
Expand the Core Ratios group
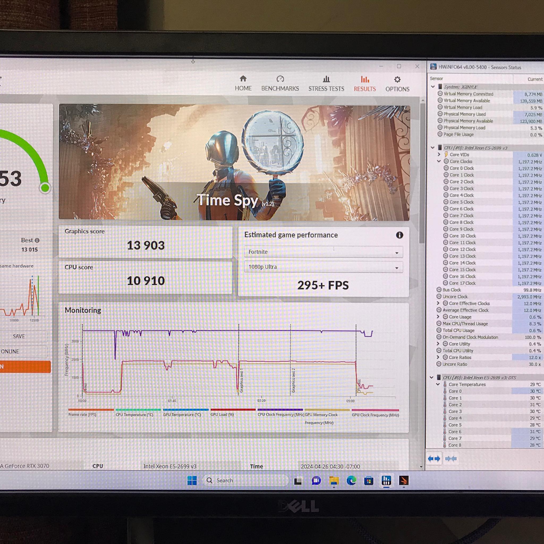[438, 357]
